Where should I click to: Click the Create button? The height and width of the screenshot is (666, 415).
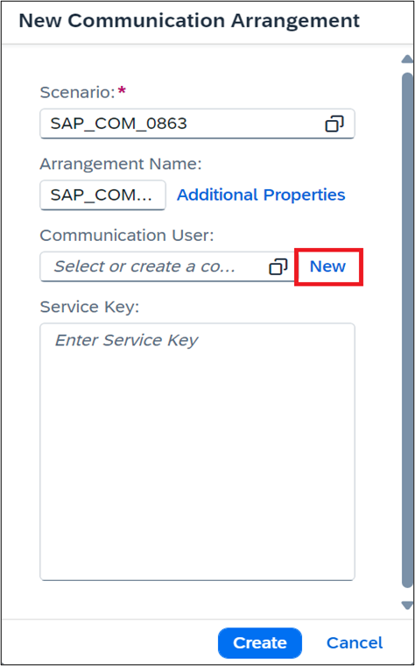[260, 643]
